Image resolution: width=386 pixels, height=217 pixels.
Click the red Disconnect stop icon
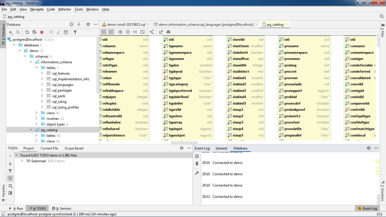pos(42,32)
